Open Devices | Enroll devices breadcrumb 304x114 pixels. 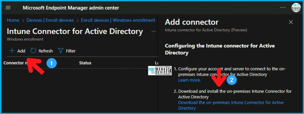point(50,20)
